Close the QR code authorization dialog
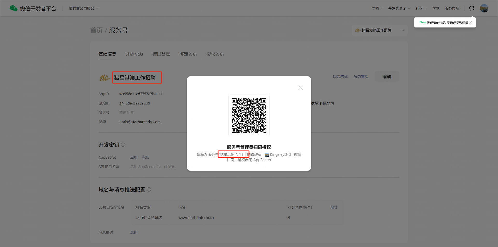498x247 pixels. (x=301, y=88)
